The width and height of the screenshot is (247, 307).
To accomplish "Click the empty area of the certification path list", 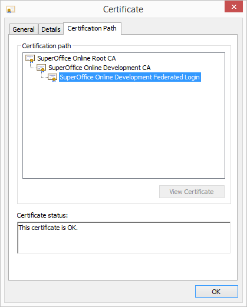I will (x=124, y=129).
